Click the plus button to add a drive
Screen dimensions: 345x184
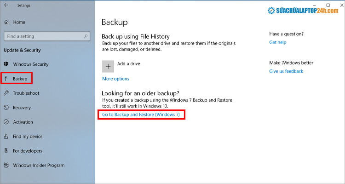point(108,66)
